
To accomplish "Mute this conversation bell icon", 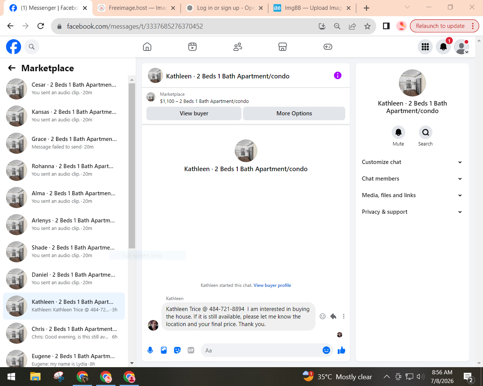I will tap(398, 132).
